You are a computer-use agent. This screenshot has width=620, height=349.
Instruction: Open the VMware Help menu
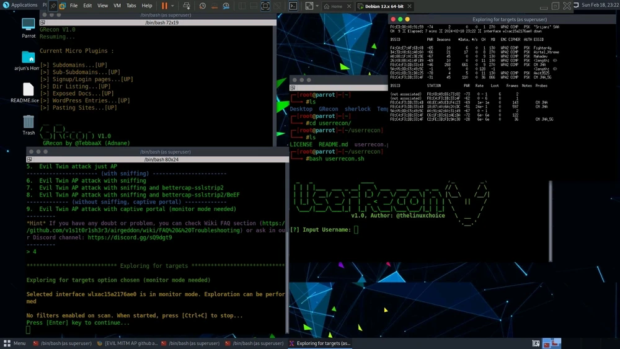point(147,6)
